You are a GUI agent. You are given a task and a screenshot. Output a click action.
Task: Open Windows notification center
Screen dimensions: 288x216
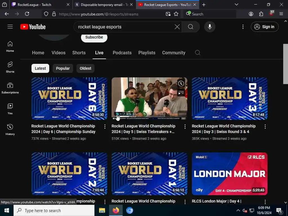[x=279, y=211]
